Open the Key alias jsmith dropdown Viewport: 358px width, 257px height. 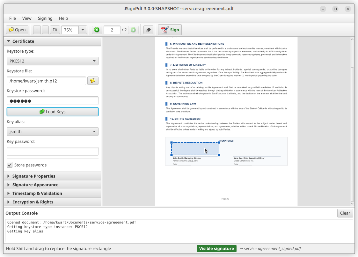pos(53,131)
